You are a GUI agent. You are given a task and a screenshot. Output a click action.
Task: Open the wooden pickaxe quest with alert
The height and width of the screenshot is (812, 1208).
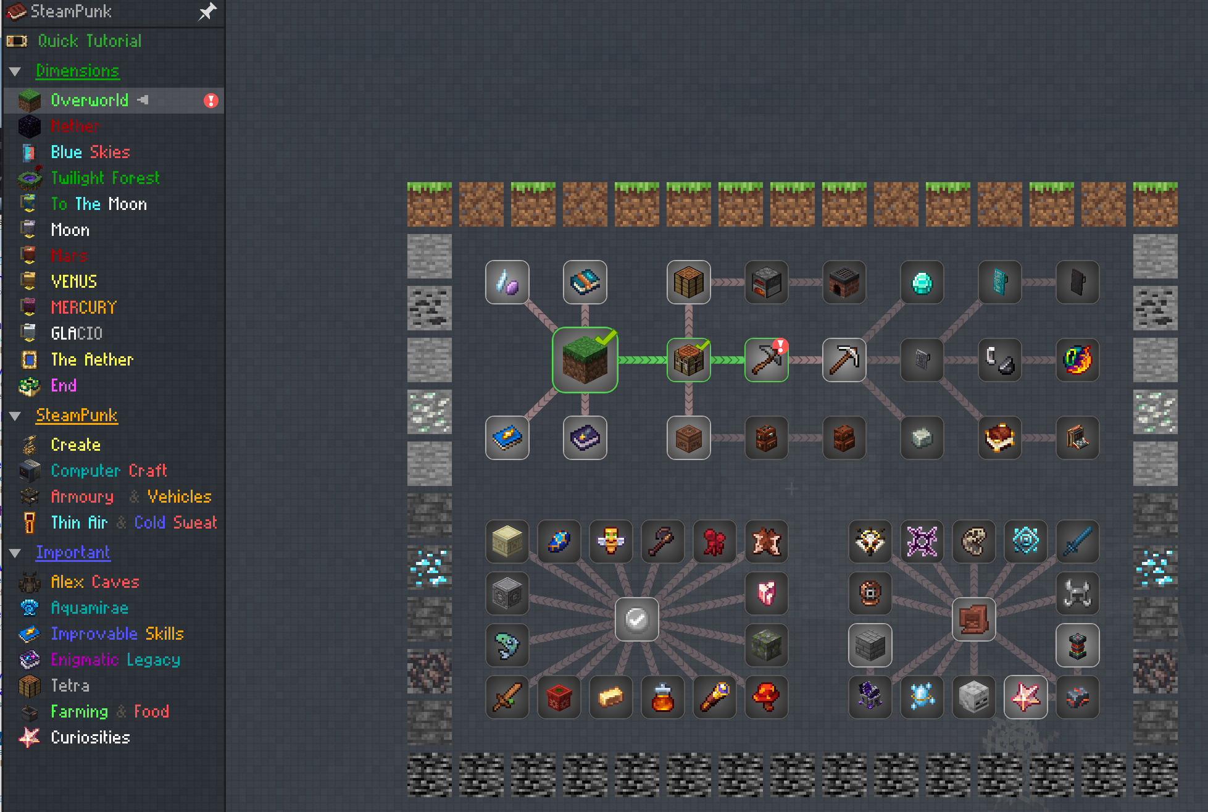point(766,360)
